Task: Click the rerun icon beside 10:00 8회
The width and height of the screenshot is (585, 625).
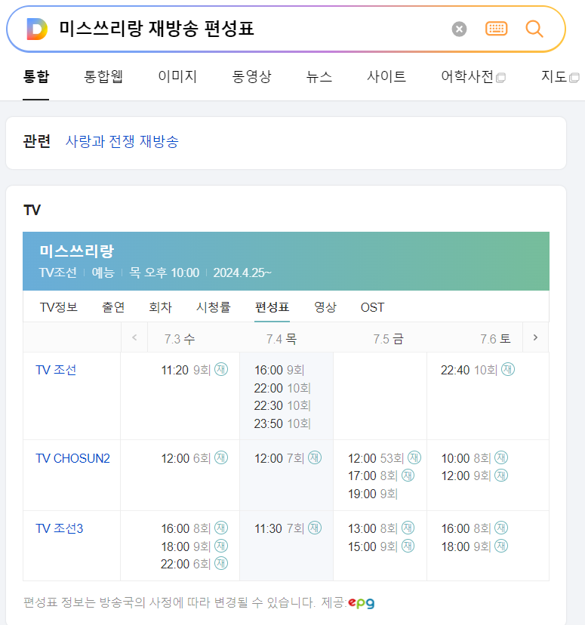Action: [501, 457]
